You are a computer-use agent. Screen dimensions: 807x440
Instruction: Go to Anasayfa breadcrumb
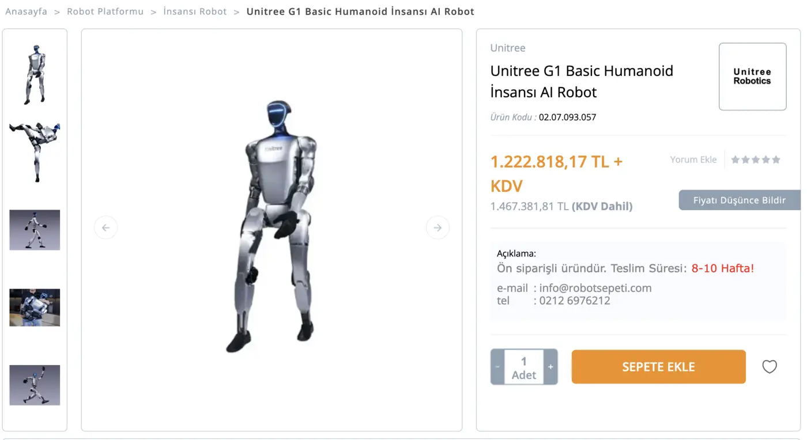(27, 12)
